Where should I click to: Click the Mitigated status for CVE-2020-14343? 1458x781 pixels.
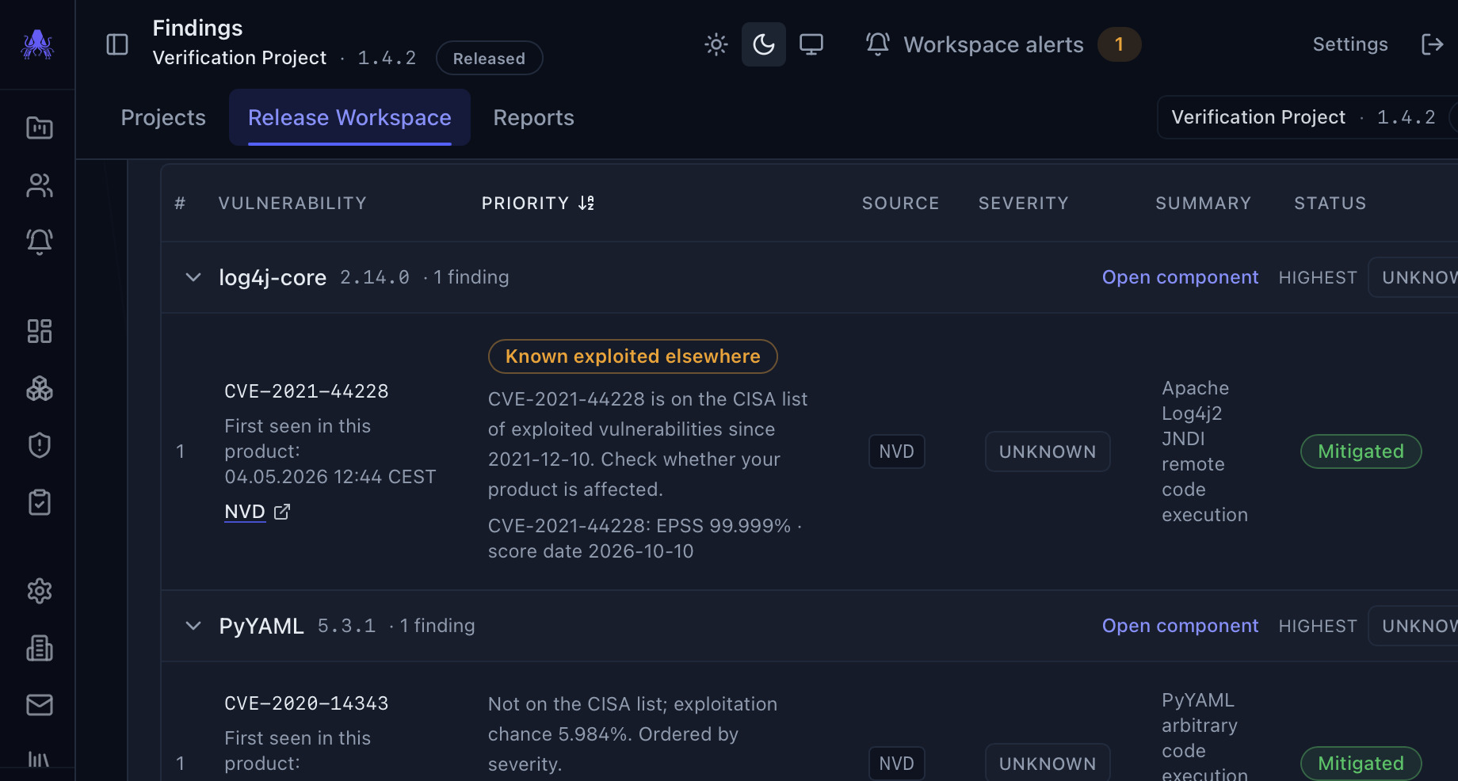point(1361,764)
